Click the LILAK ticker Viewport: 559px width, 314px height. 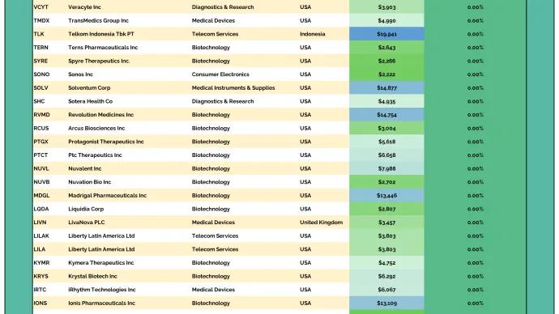click(x=41, y=236)
